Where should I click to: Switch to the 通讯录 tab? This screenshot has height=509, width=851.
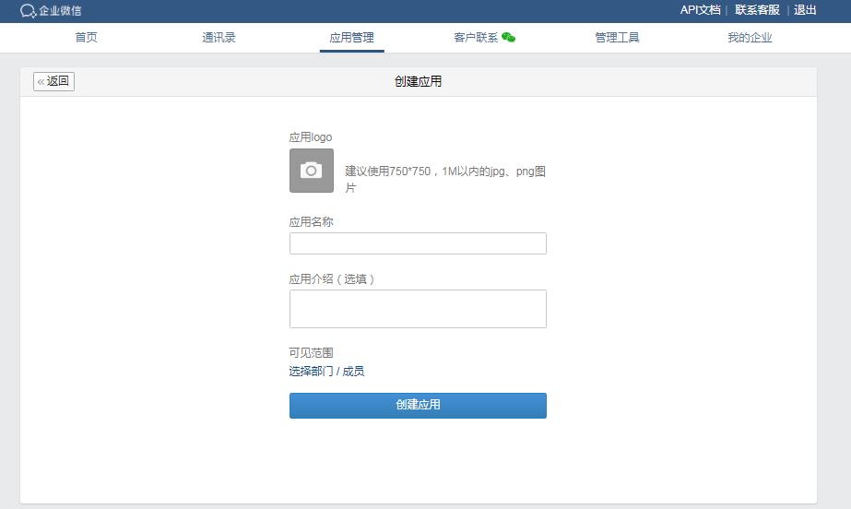219,38
